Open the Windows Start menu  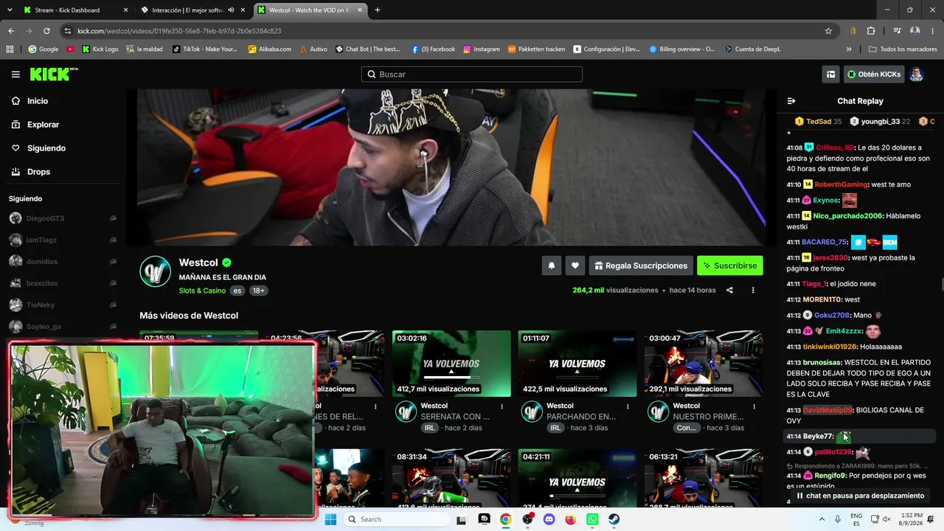coord(330,519)
